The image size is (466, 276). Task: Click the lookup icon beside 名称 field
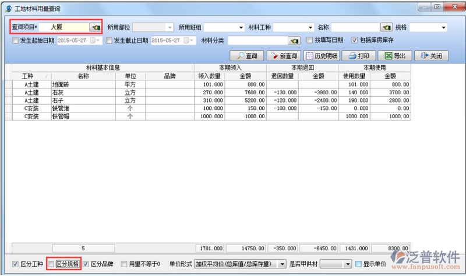(386, 27)
